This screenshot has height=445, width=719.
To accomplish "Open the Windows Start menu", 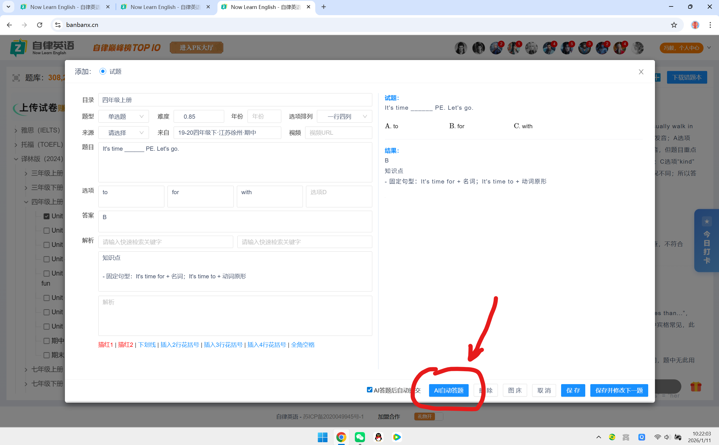I will (322, 437).
